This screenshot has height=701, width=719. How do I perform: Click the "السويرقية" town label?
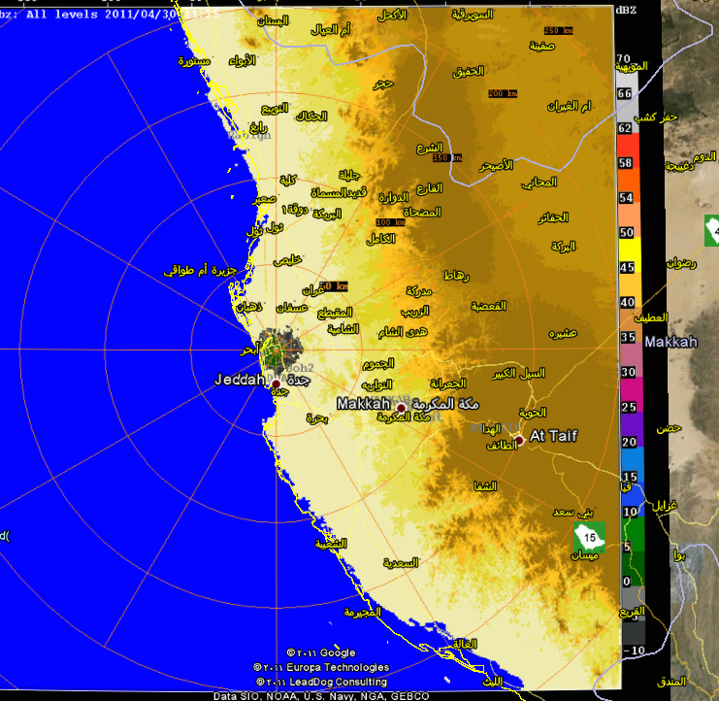[473, 15]
